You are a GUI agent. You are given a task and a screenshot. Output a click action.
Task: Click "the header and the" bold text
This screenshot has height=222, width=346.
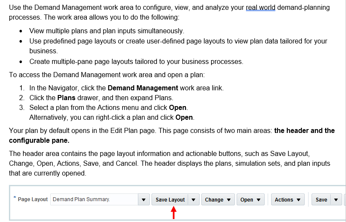(x=304, y=130)
